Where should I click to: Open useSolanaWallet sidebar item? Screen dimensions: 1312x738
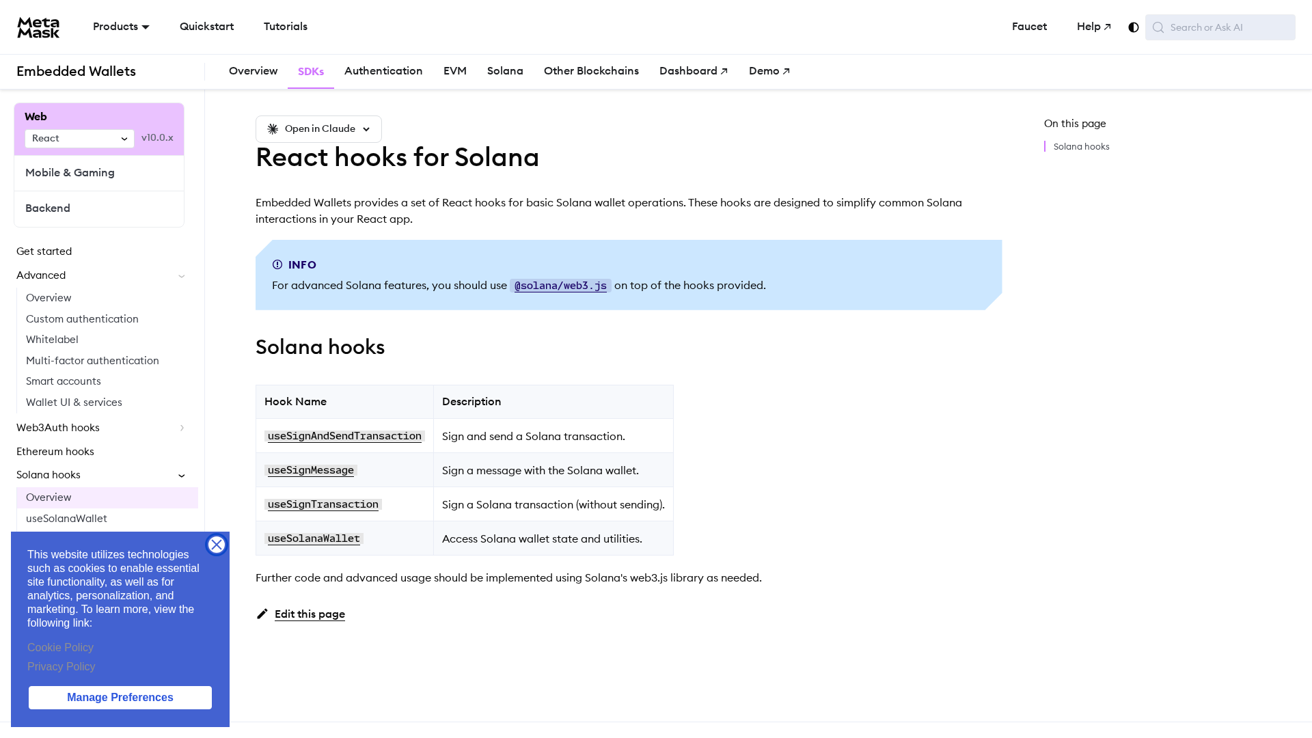(66, 519)
